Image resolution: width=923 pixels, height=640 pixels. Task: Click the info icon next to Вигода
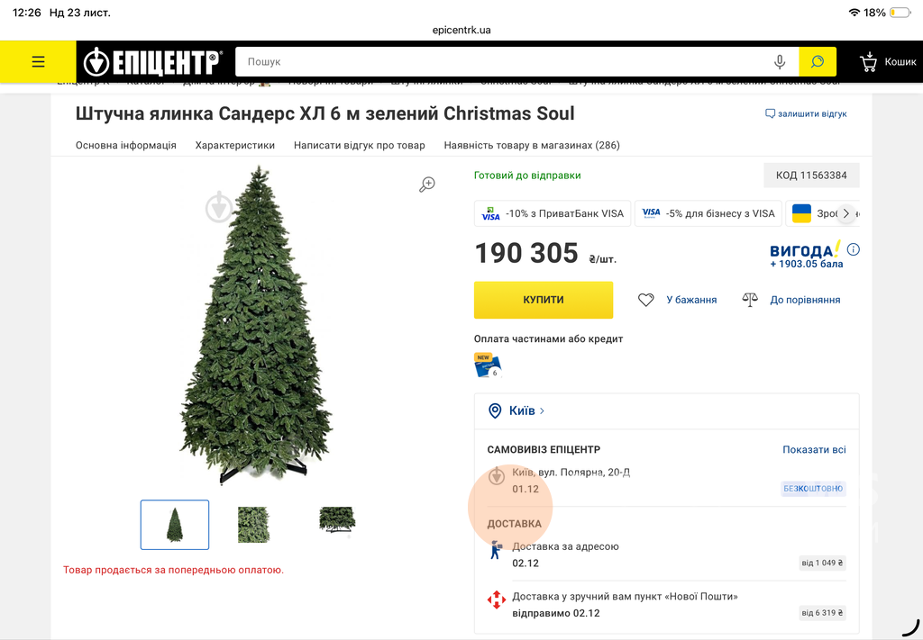[853, 250]
